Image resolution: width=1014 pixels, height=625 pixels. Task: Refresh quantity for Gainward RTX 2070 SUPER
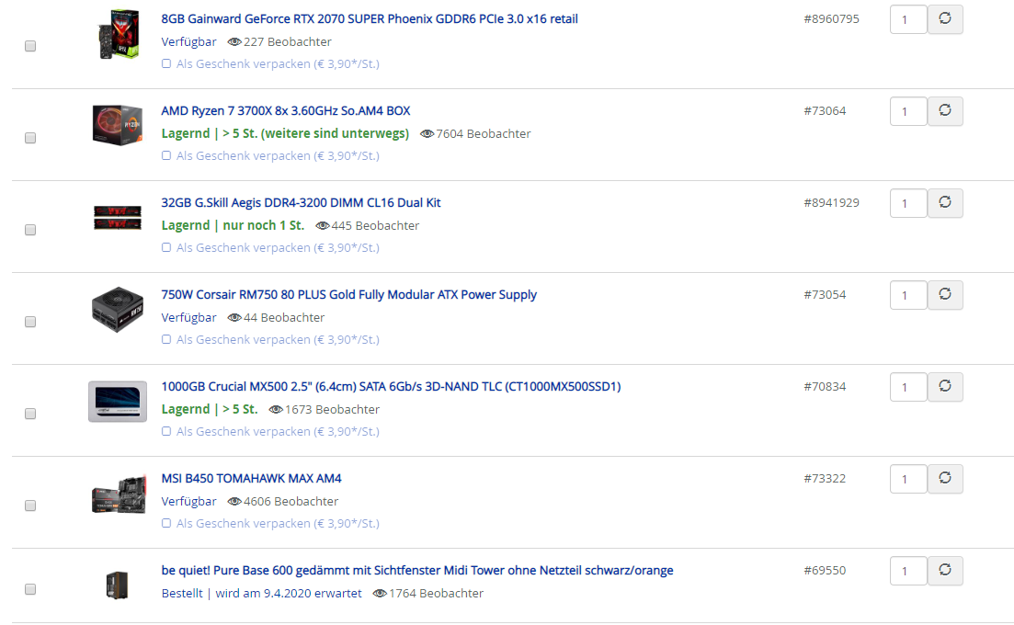pos(945,19)
